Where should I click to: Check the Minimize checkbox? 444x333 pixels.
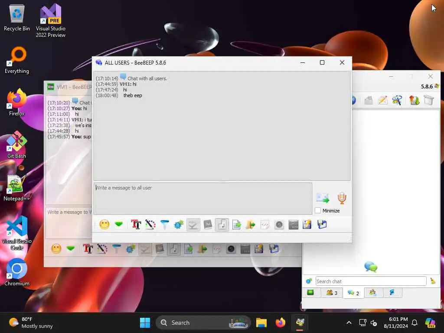(x=318, y=210)
